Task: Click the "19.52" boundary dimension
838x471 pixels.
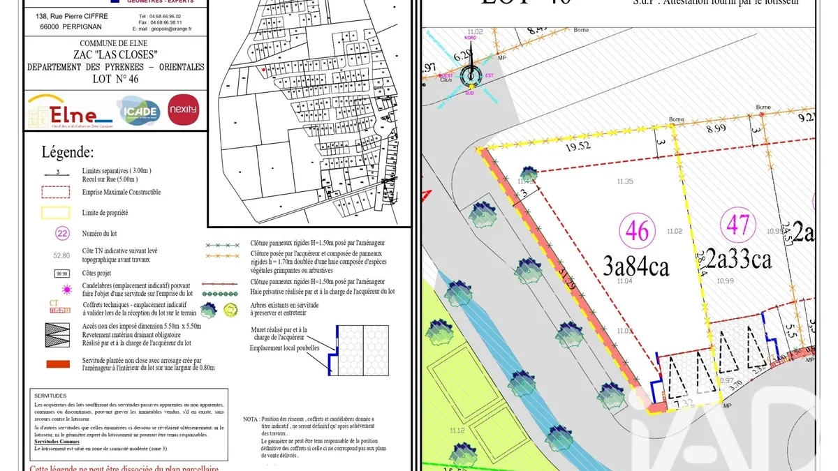Action: tap(578, 145)
